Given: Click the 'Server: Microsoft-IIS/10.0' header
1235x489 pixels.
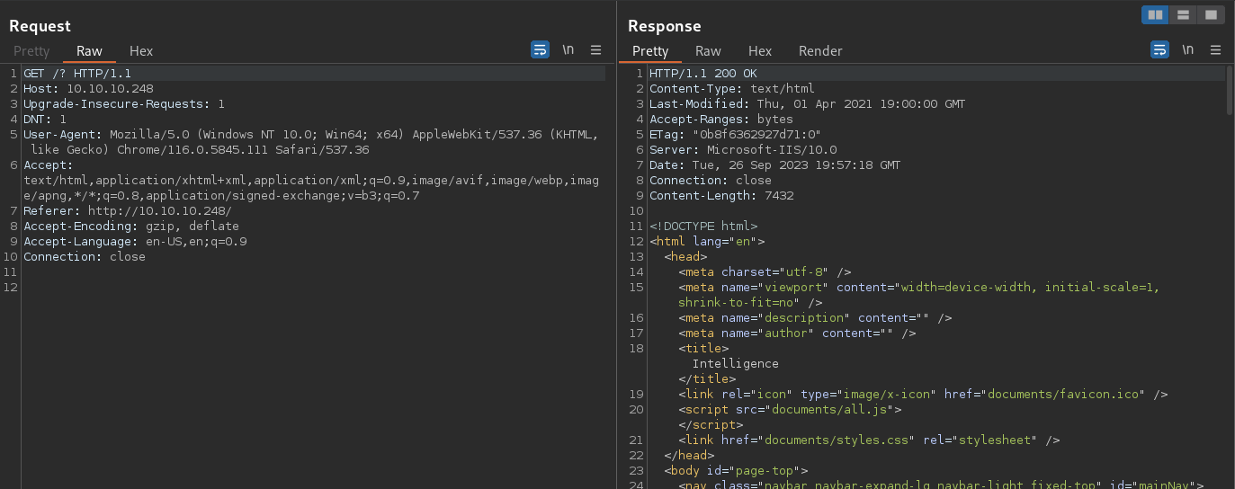Looking at the screenshot, I should point(743,150).
